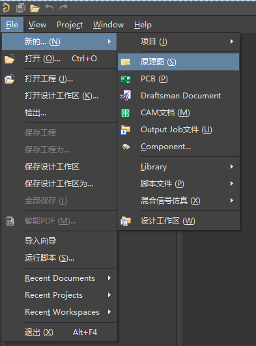This screenshot has width=256, height=346.
Task: Click the design workspace icon beside 设计工作区 (W)
Action: tap(126, 221)
